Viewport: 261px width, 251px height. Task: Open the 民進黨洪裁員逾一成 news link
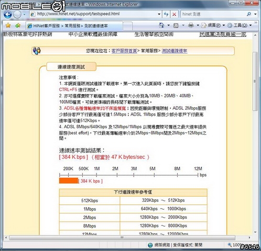223,35
